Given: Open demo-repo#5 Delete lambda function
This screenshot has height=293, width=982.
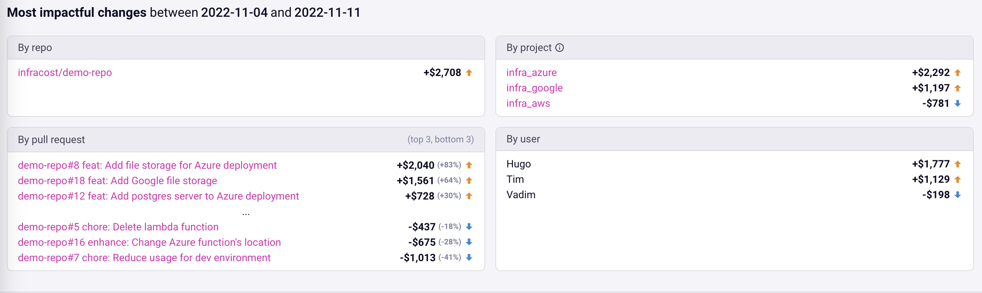Looking at the screenshot, I should 118,227.
